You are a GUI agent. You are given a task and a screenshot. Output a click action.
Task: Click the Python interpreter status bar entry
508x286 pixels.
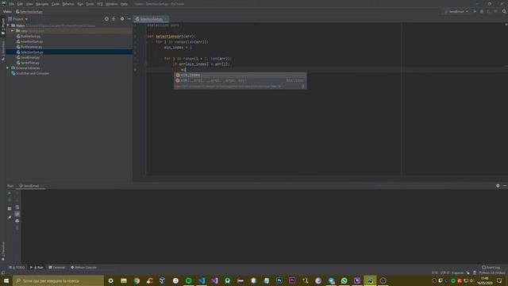click(492, 272)
